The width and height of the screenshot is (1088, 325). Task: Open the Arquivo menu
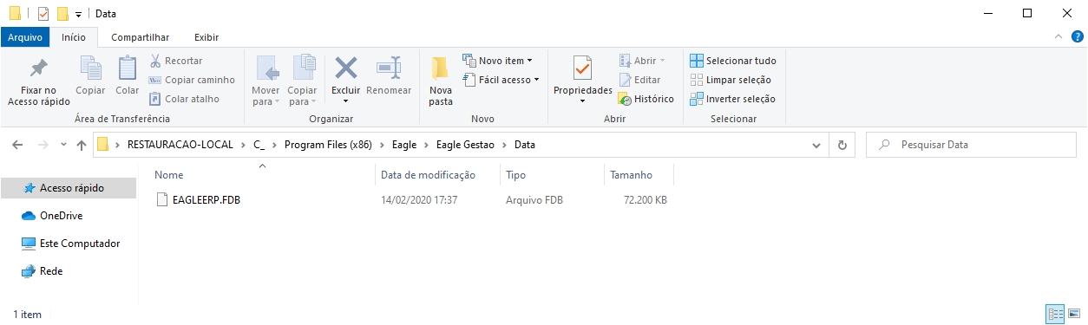coord(25,37)
